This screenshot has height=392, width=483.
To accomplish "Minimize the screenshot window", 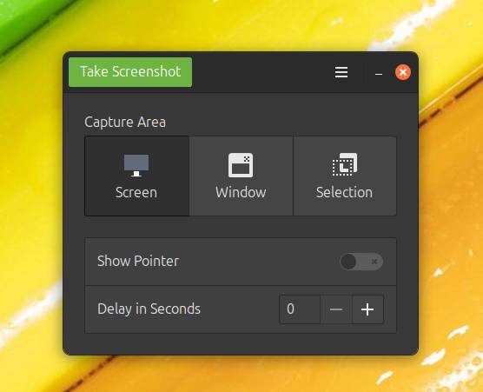I will (x=379, y=74).
